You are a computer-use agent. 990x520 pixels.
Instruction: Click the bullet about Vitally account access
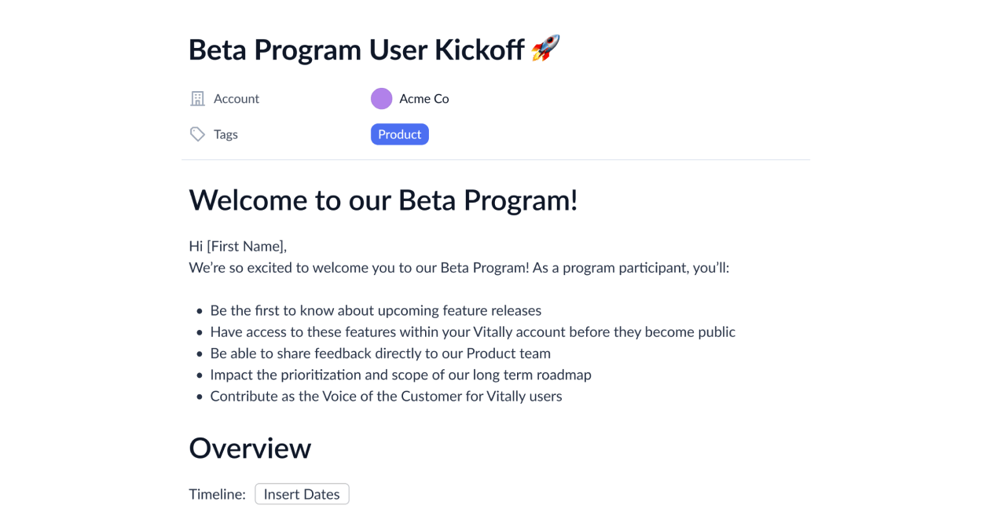[x=472, y=331]
